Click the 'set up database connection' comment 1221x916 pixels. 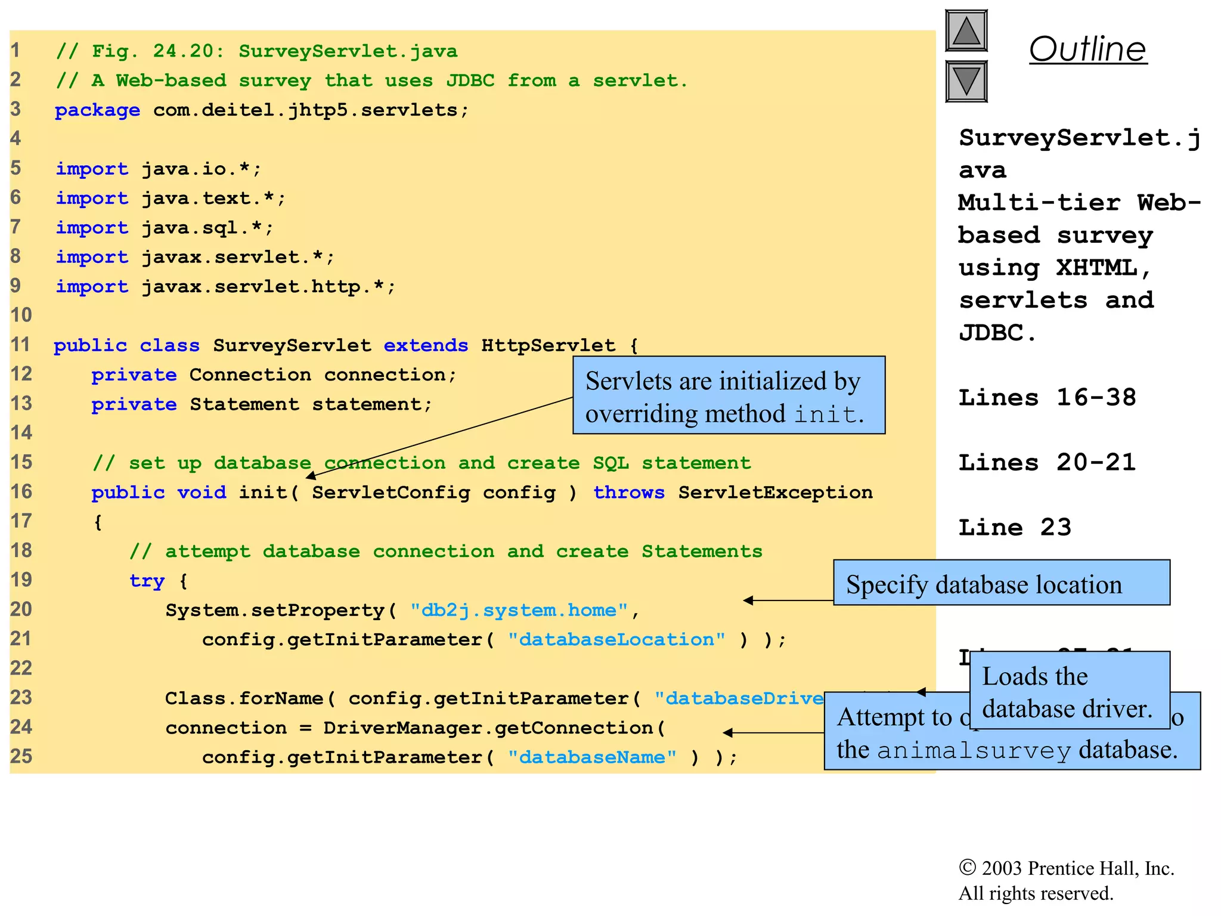click(422, 463)
